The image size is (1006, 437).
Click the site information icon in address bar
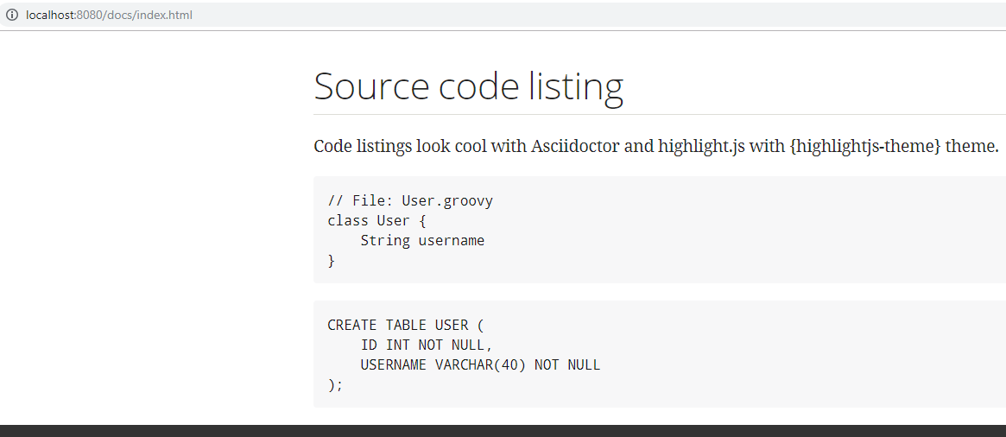point(12,15)
